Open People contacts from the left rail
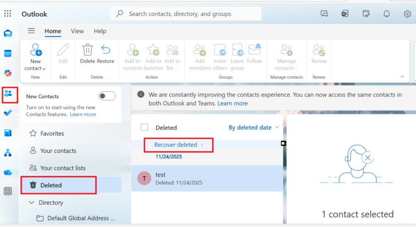 click(x=8, y=93)
